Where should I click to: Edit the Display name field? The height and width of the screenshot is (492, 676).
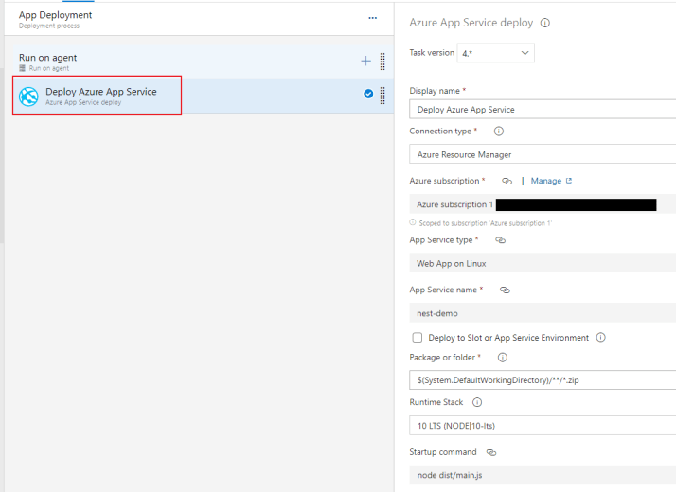tap(543, 110)
